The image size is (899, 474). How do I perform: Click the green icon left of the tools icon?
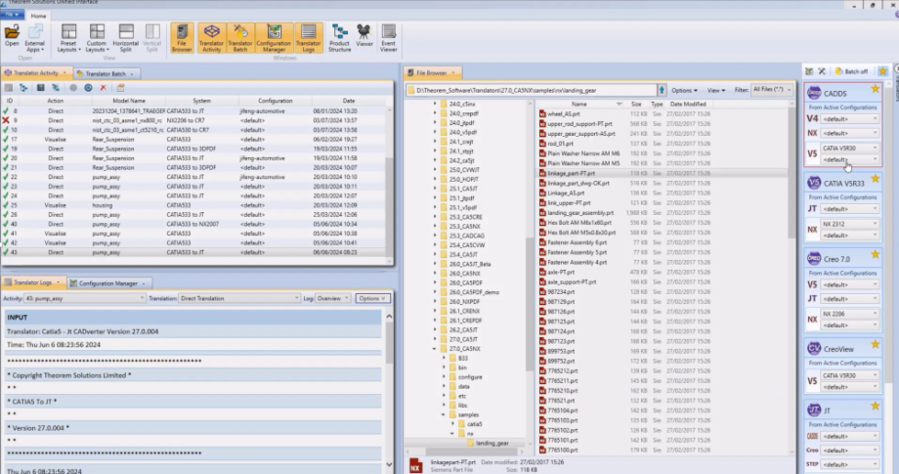(x=809, y=71)
